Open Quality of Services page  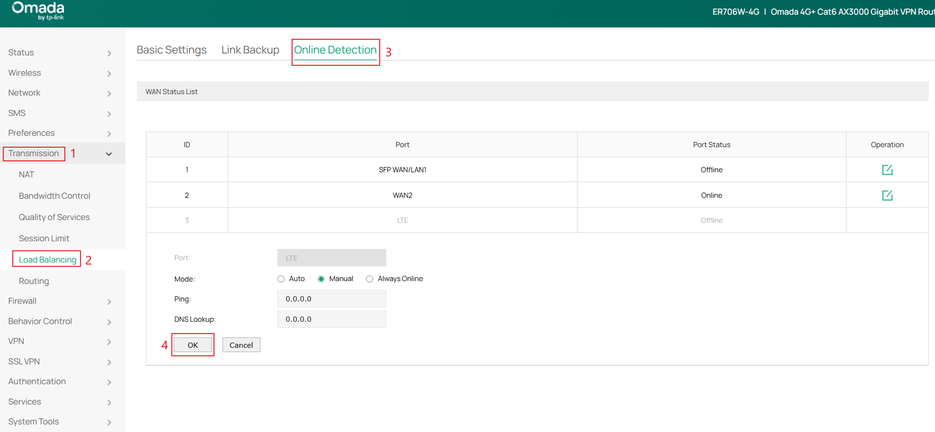(x=54, y=218)
